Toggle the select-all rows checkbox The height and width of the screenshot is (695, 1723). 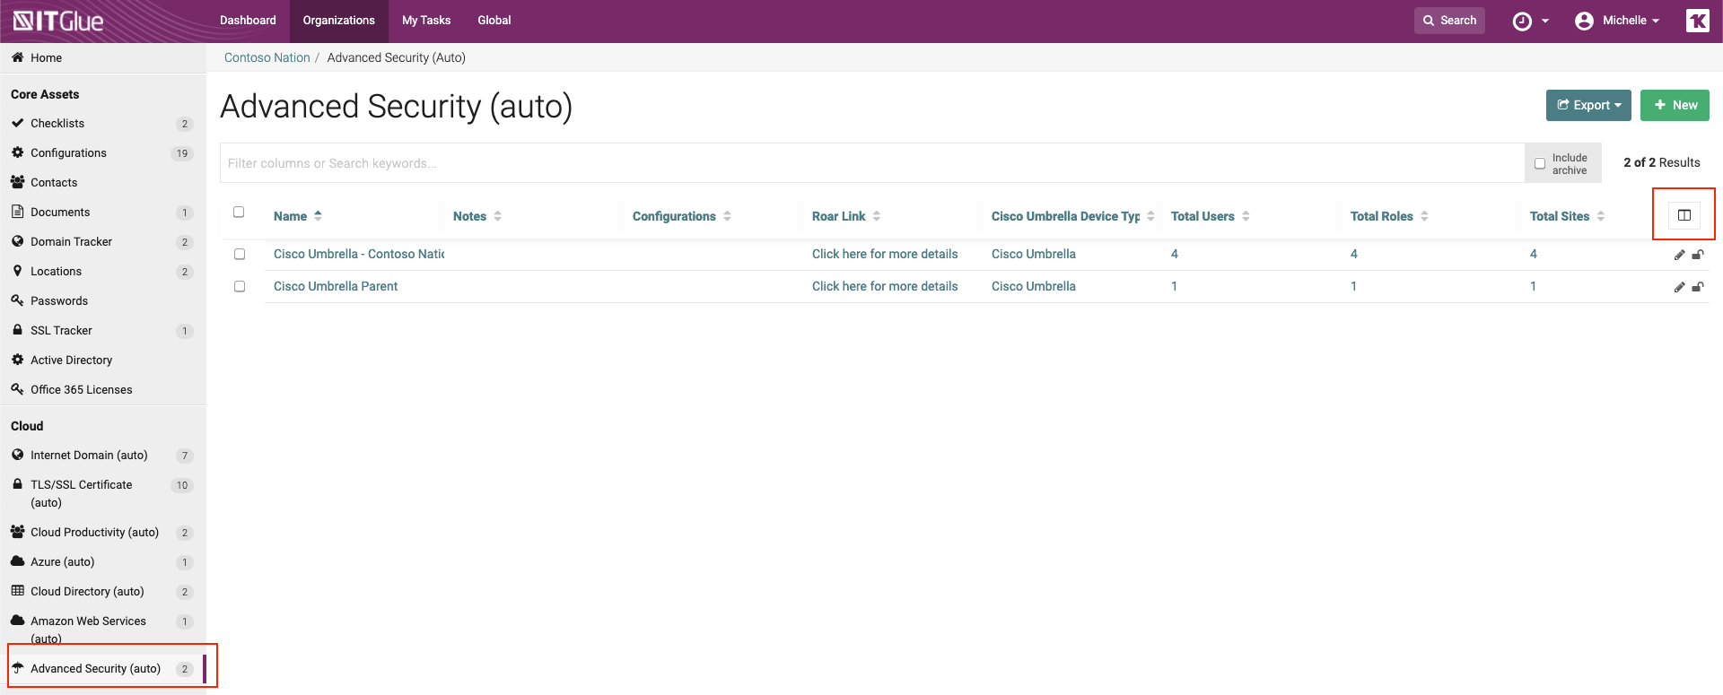[x=239, y=213]
